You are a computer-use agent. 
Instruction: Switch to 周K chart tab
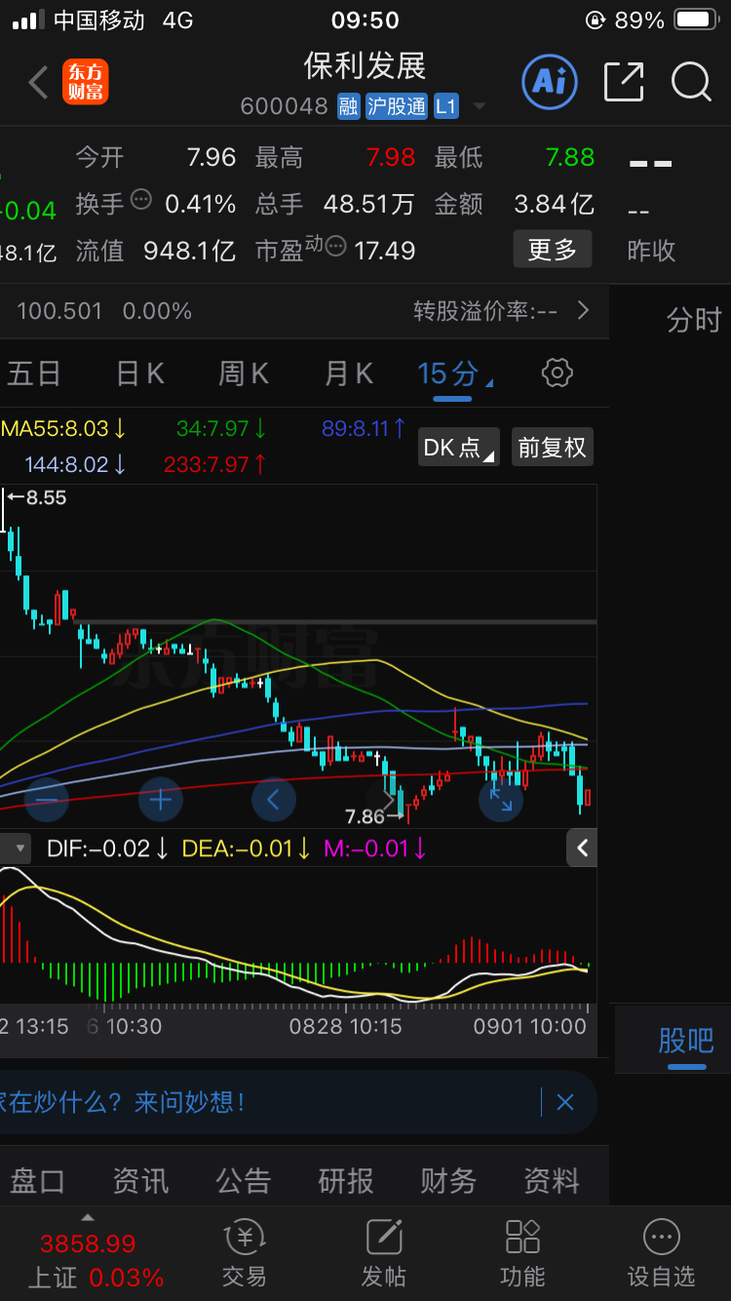coord(244,373)
